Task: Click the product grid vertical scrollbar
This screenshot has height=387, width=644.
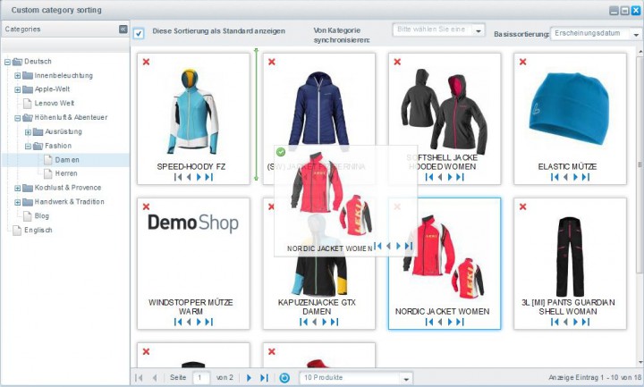Action: (x=640, y=164)
